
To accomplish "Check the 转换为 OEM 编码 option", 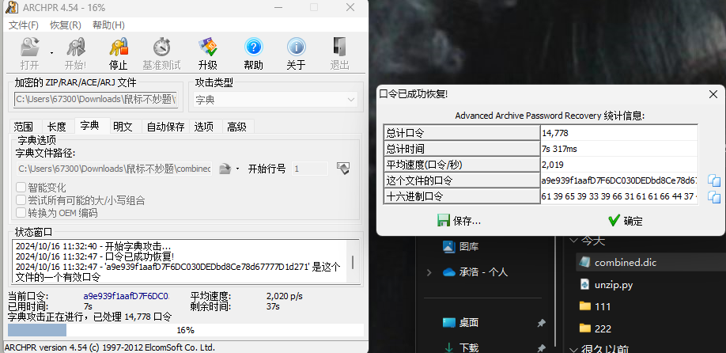I will coord(21,213).
